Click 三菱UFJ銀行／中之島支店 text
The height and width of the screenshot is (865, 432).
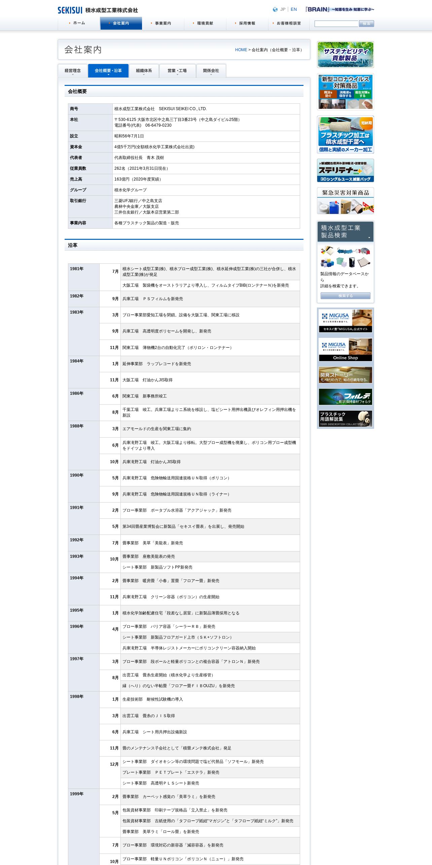tap(138, 201)
